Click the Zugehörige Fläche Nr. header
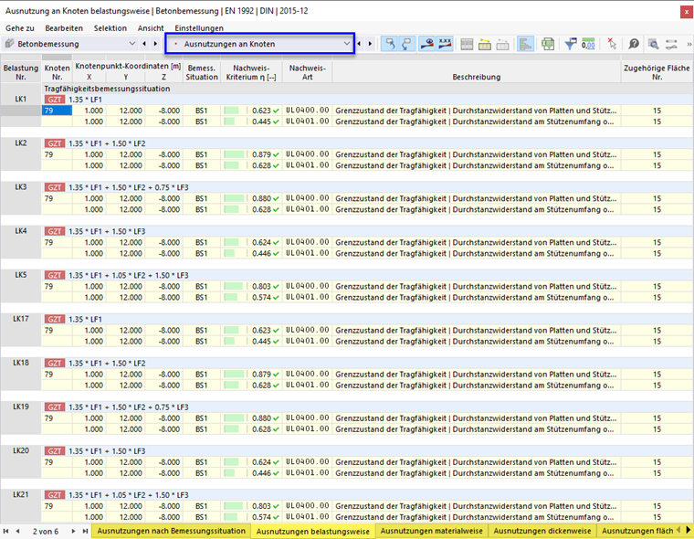The image size is (694, 539). pos(657,72)
